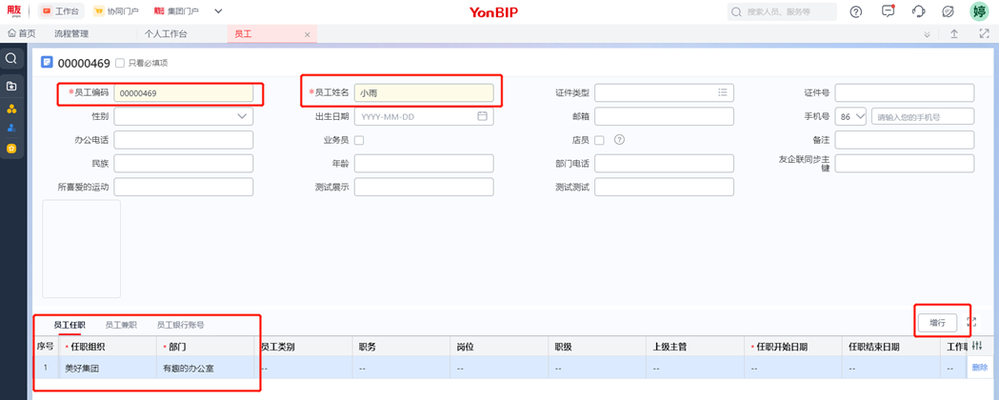The height and width of the screenshot is (400, 999).
Task: Open the messages notification icon
Action: pos(888,10)
